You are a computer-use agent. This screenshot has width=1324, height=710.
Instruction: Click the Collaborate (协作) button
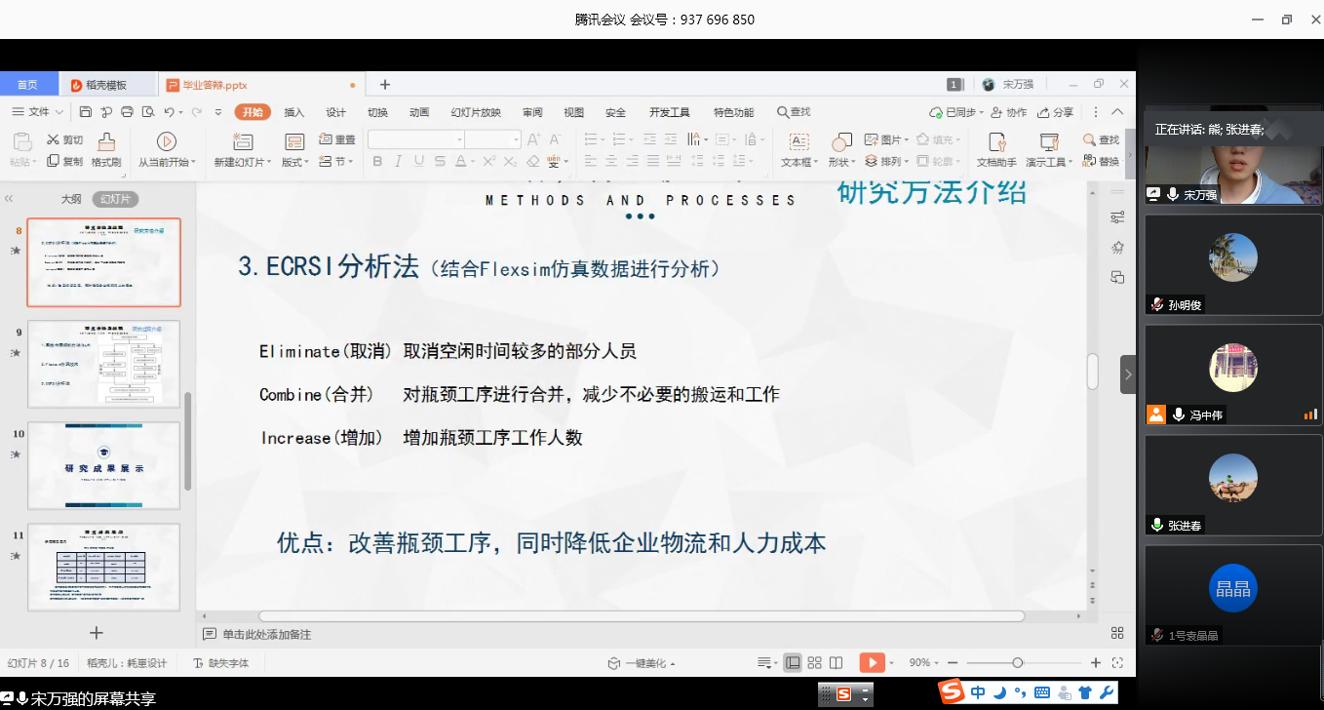coord(1008,112)
